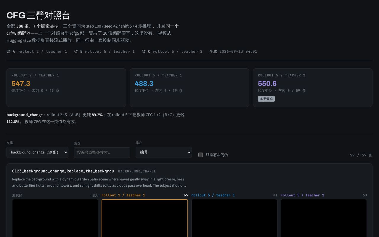Click the rollout 5 / teacher 1 video panel
Image resolution: width=379 pixels, height=237 pixels.
(x=234, y=218)
